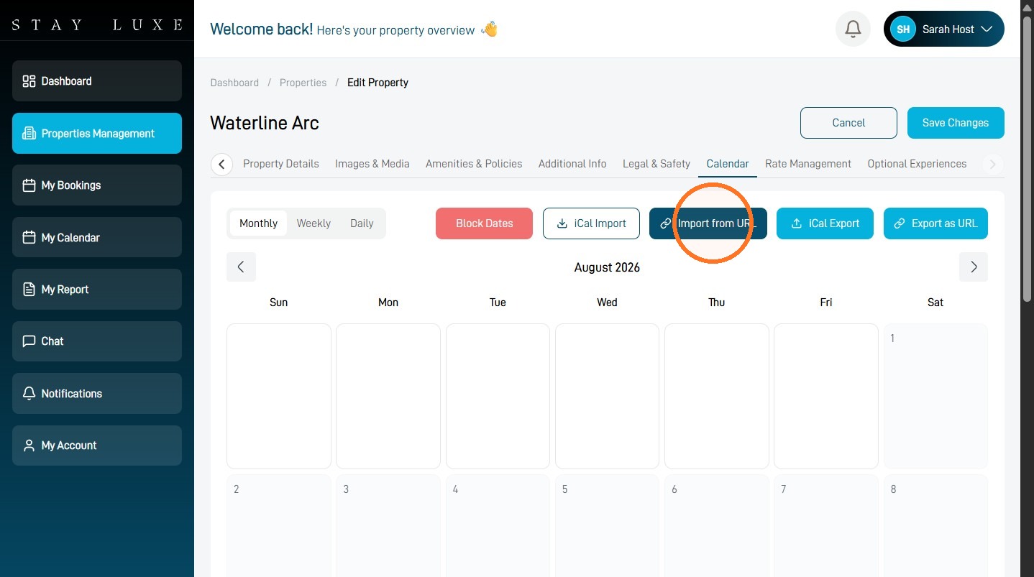Viewport: 1034px width, 577px height.
Task: Switch to the Rate Management tab
Action: [x=808, y=164]
